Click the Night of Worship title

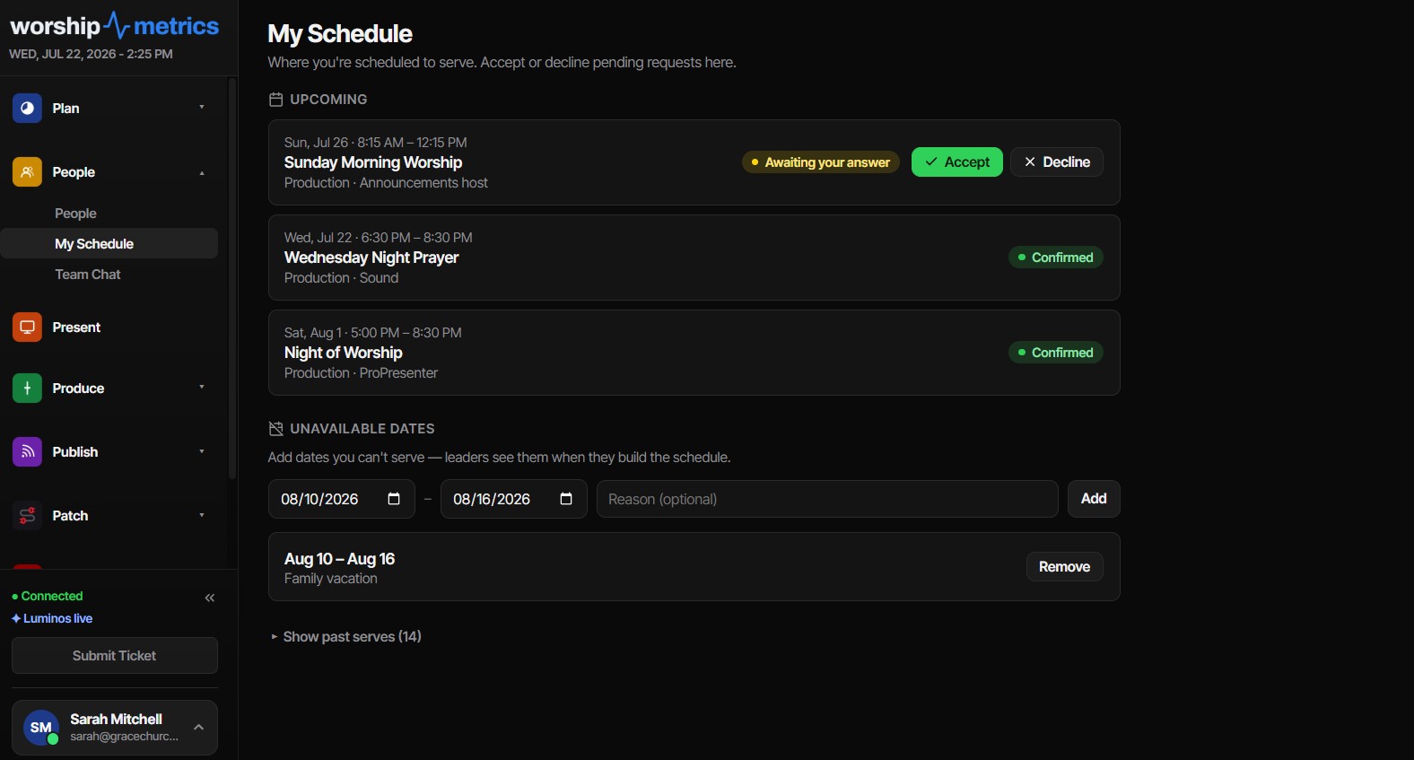coord(344,353)
